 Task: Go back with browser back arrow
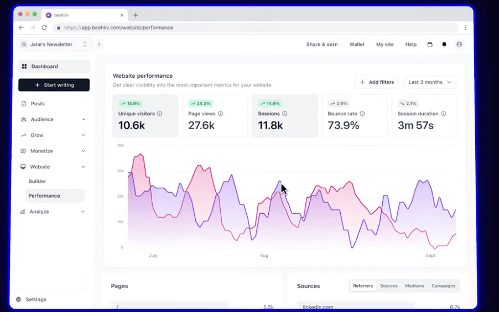coord(21,28)
